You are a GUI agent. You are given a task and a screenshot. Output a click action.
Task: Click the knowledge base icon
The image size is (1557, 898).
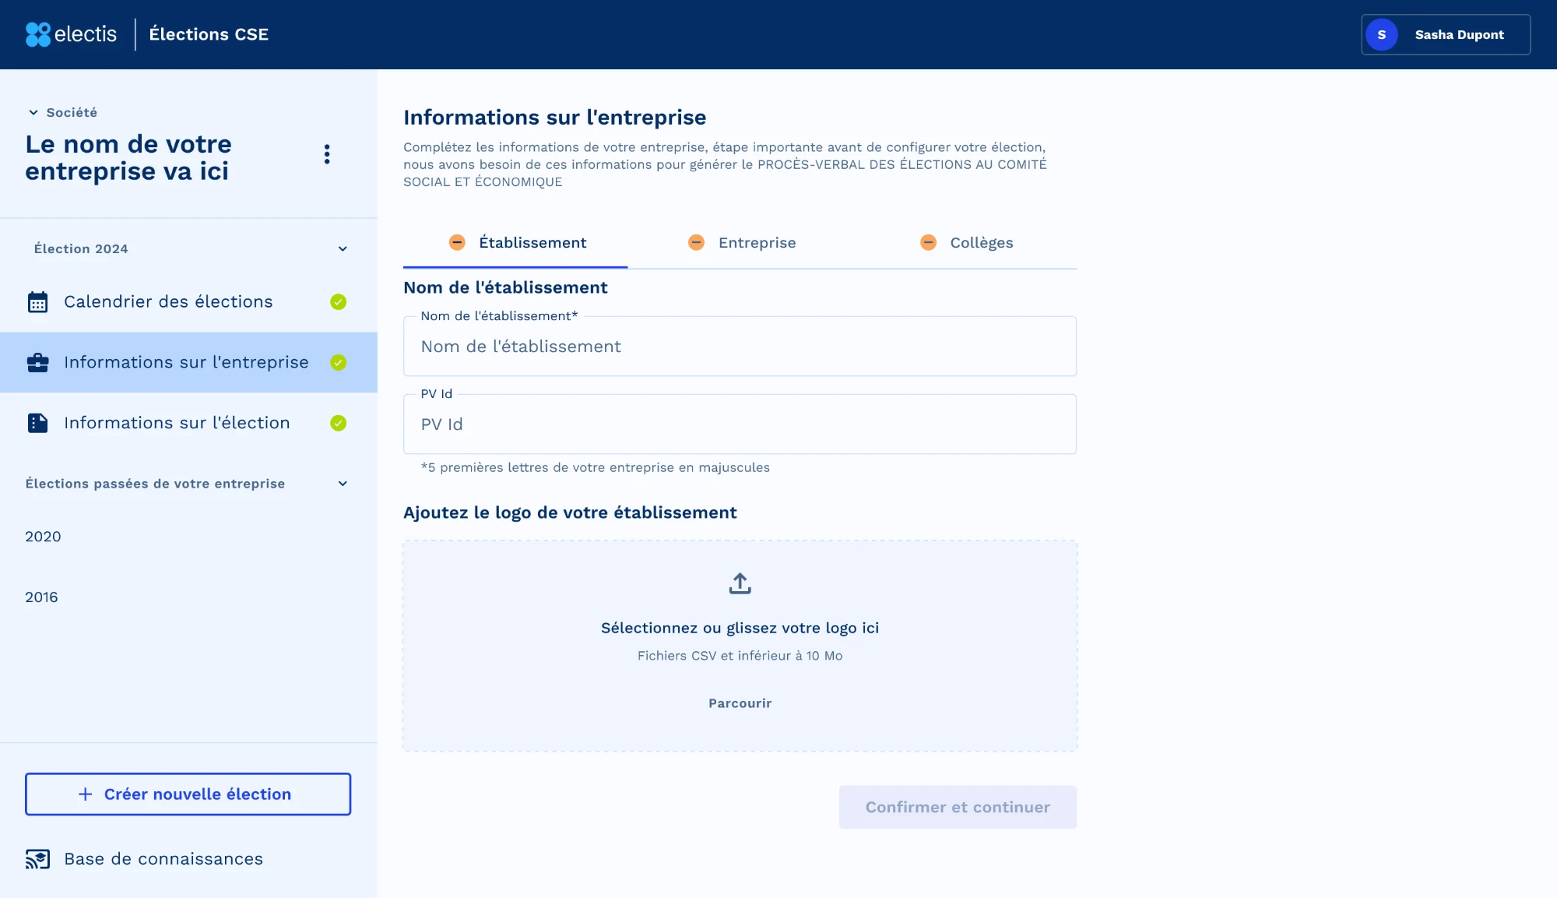(37, 859)
